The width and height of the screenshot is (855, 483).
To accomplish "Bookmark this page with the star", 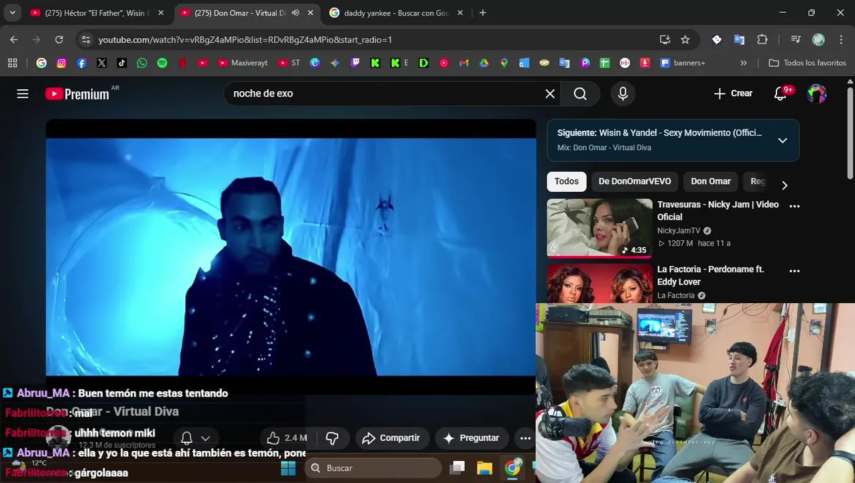I will (x=685, y=40).
